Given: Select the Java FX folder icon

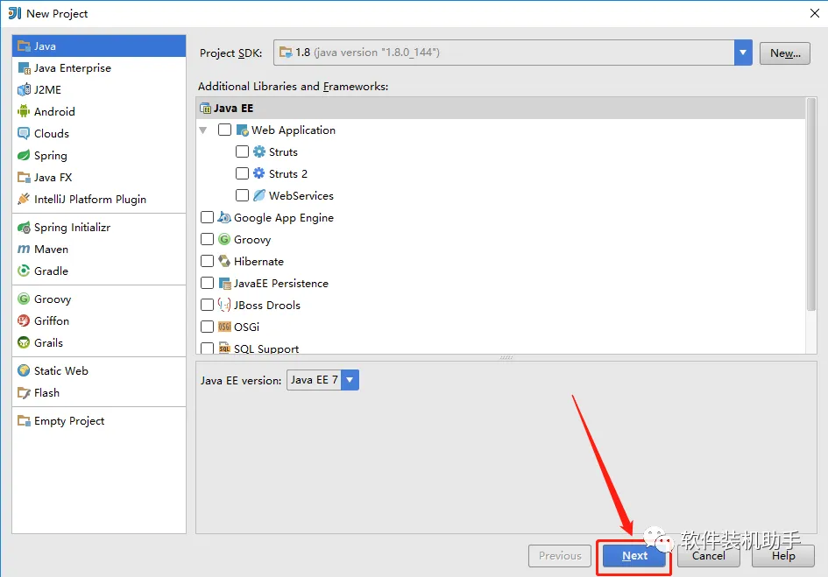Looking at the screenshot, I should coord(24,178).
